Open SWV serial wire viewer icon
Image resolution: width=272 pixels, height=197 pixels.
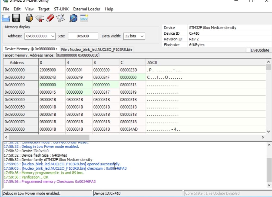pyautogui.click(x=84, y=18)
